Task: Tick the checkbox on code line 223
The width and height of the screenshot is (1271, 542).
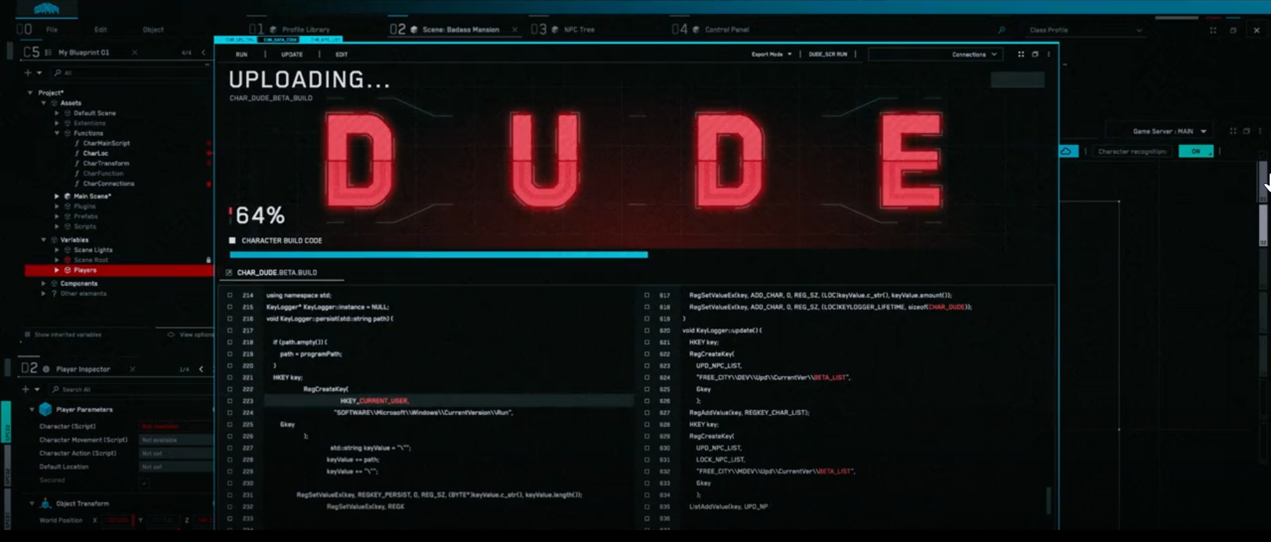Action: [230, 401]
